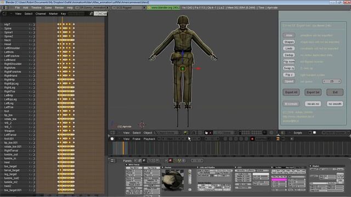Open the Playback menu in Timeline

(149, 138)
